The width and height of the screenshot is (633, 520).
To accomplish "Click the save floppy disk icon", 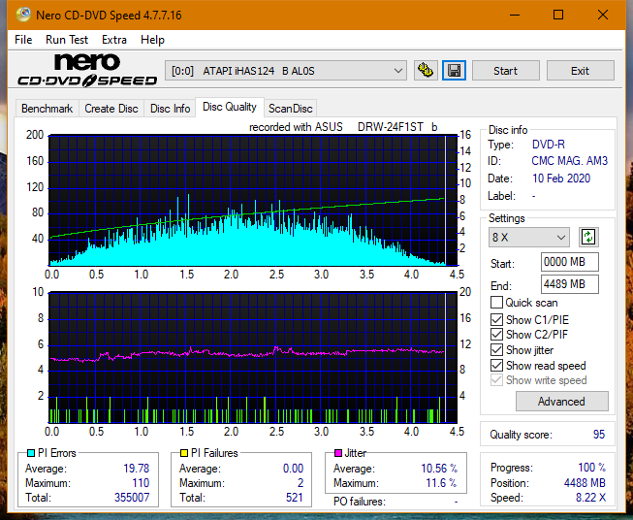I will pyautogui.click(x=455, y=71).
